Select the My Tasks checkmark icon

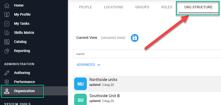coord(7,24)
